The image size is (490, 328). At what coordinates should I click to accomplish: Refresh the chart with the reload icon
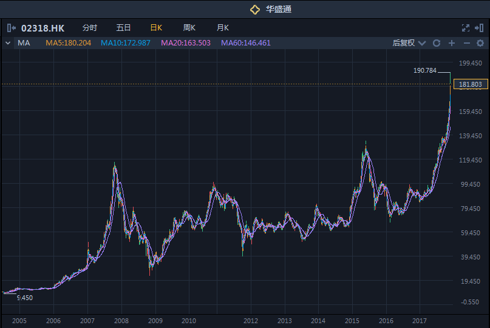pos(437,43)
